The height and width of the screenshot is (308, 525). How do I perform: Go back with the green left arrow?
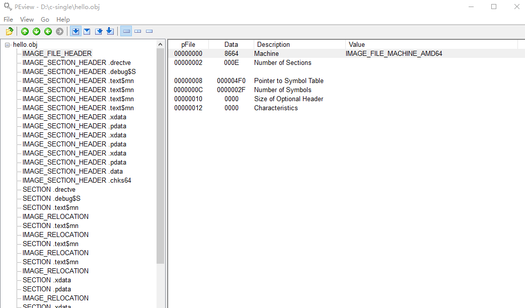[x=48, y=32]
